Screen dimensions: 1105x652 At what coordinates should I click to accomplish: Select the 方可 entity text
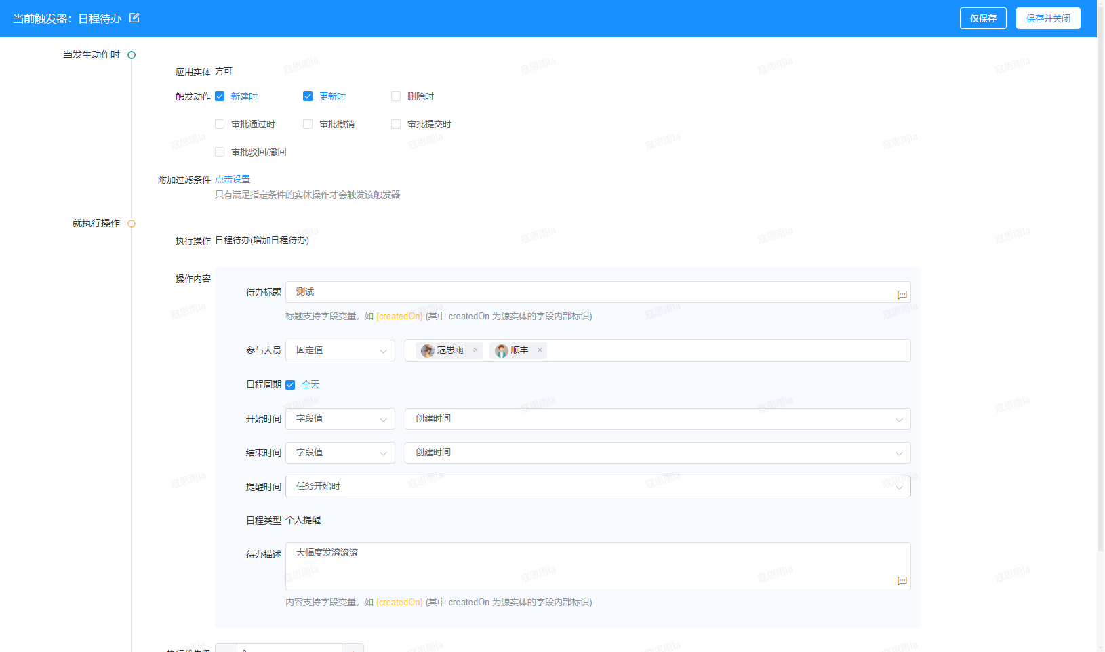(224, 71)
